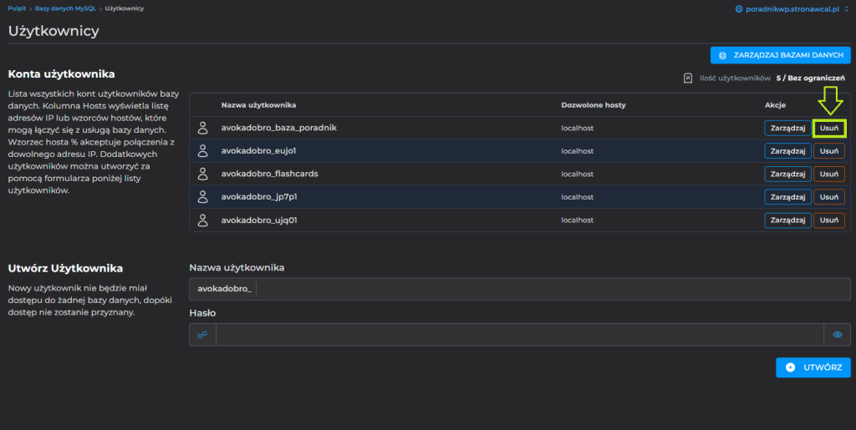Open the poradnikwp.stronawcal.pl domain selector
Screen dimensions: 856x430
(791, 8)
